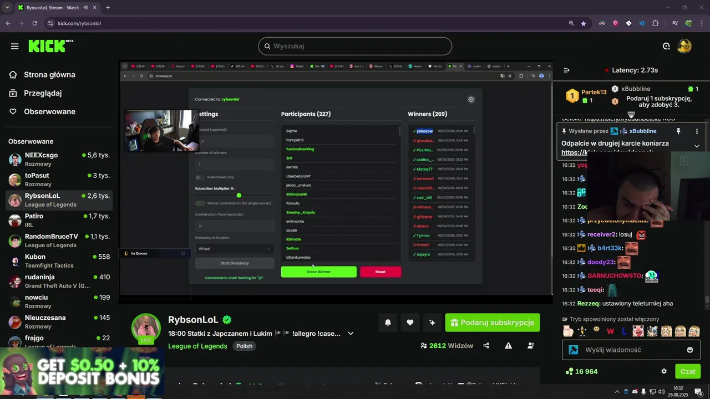Open RybsonLoL streamer avatar

[146, 328]
